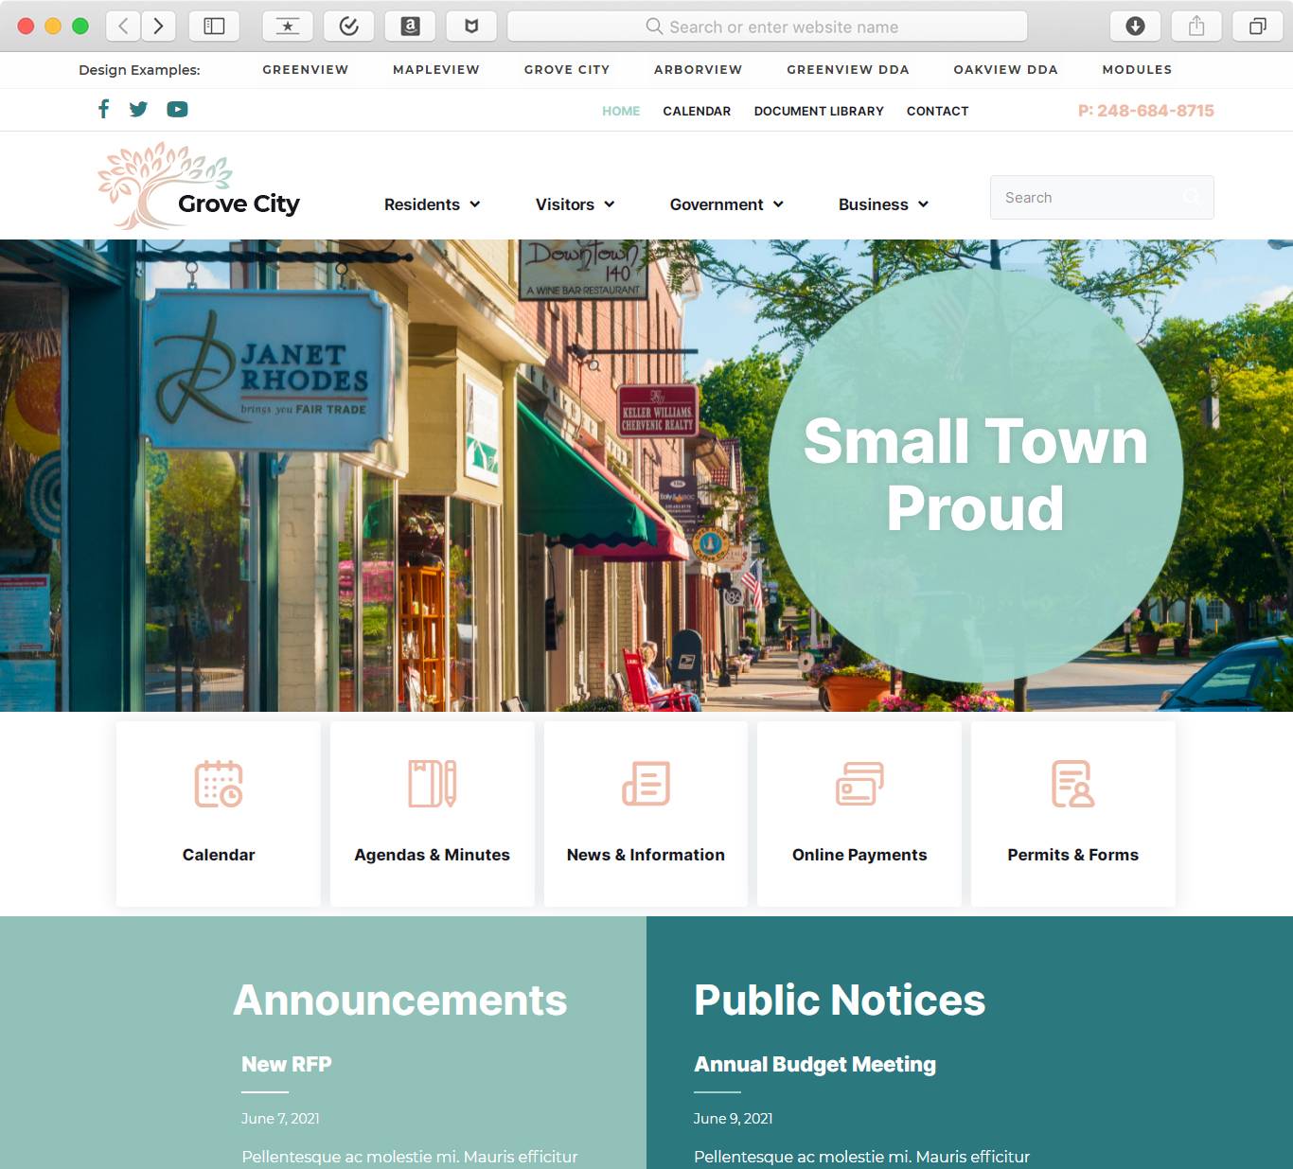Screen dimensions: 1293x1169
Task: Expand the Government dropdown menu
Action: click(x=779, y=204)
